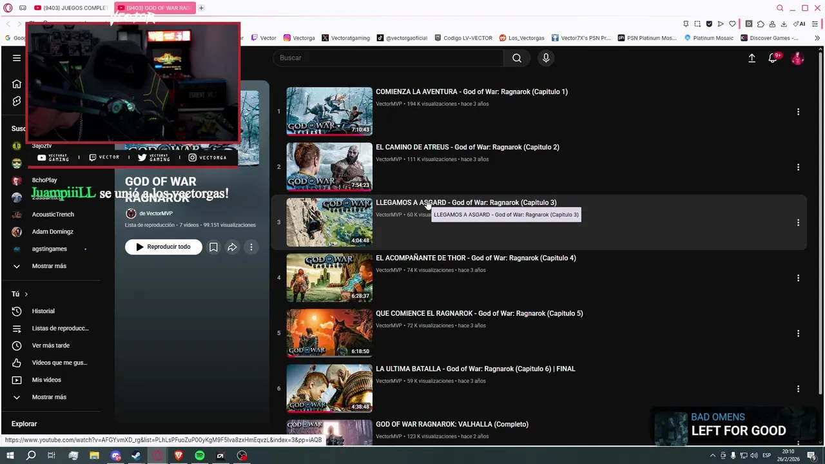Open EL CAMINO DE ATREUS video title
Viewport: 825px width, 464px height.
tap(467, 147)
